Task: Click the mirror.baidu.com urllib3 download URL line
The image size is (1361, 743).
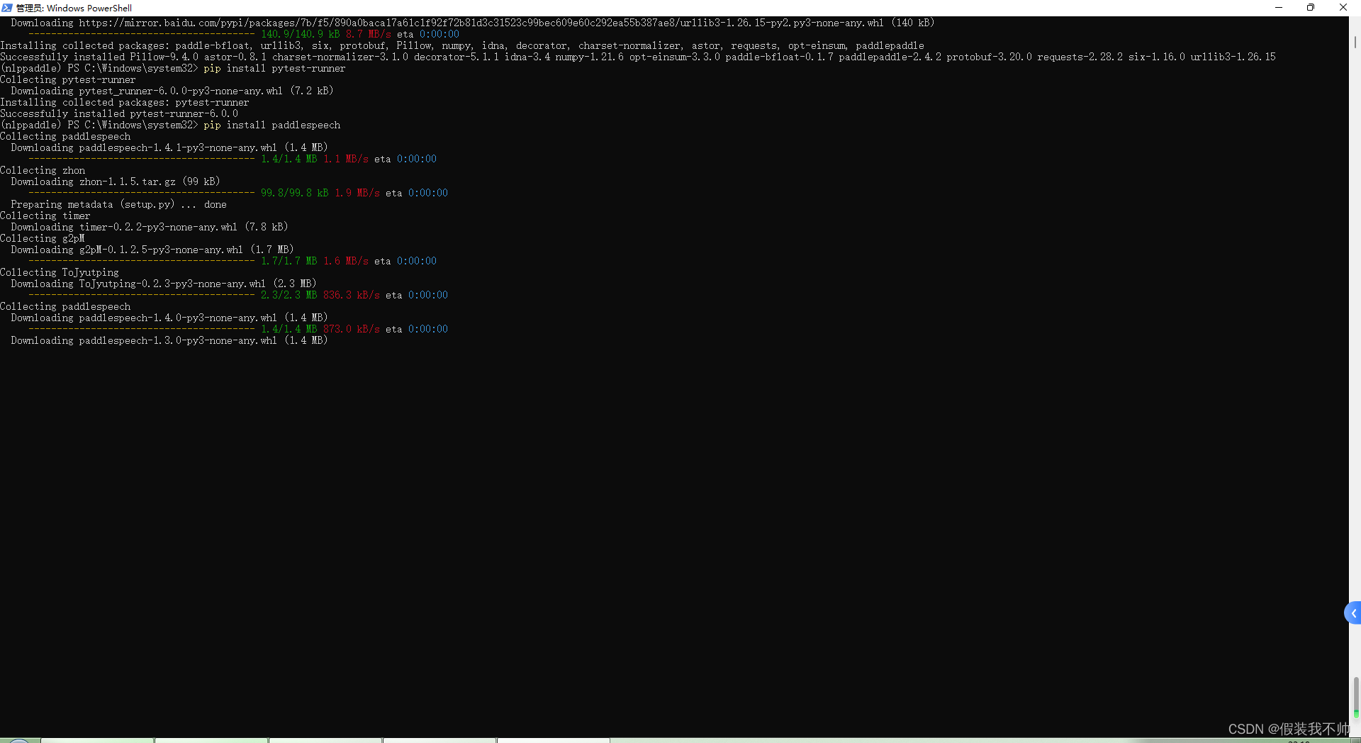Action: [x=473, y=23]
